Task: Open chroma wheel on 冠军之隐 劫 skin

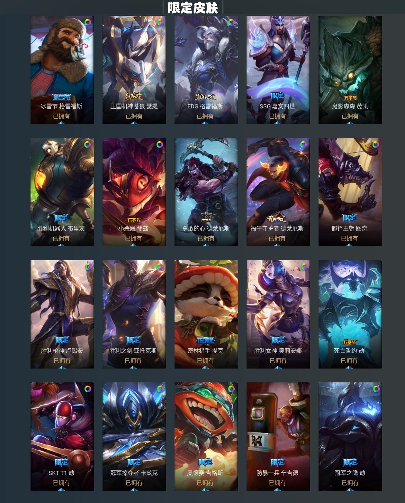Action: pyautogui.click(x=376, y=389)
